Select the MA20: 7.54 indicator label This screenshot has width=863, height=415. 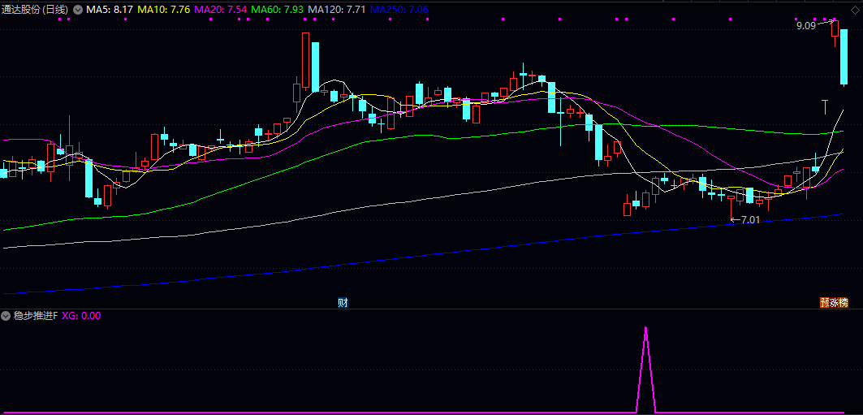221,10
